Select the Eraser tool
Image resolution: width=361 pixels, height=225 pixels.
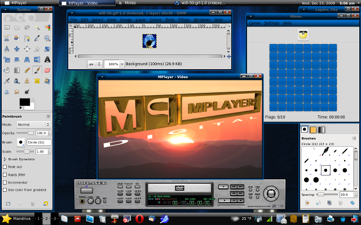click(47, 70)
